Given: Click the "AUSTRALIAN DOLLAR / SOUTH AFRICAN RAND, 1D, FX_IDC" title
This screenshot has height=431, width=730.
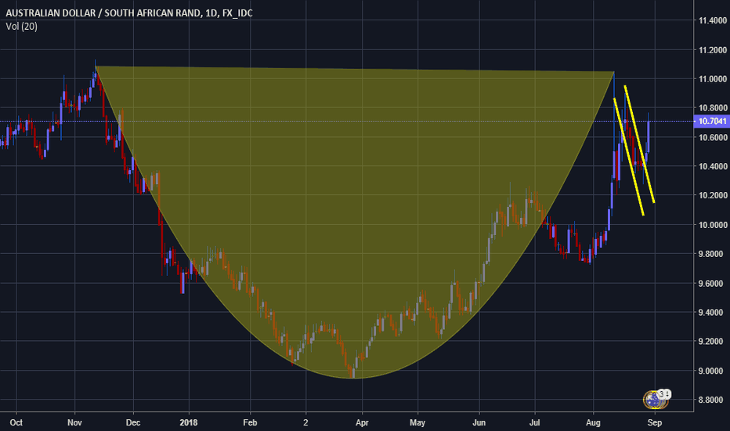Looking at the screenshot, I should click(x=129, y=13).
